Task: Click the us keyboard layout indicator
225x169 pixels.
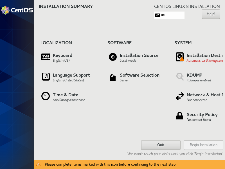Action: pyautogui.click(x=169, y=15)
